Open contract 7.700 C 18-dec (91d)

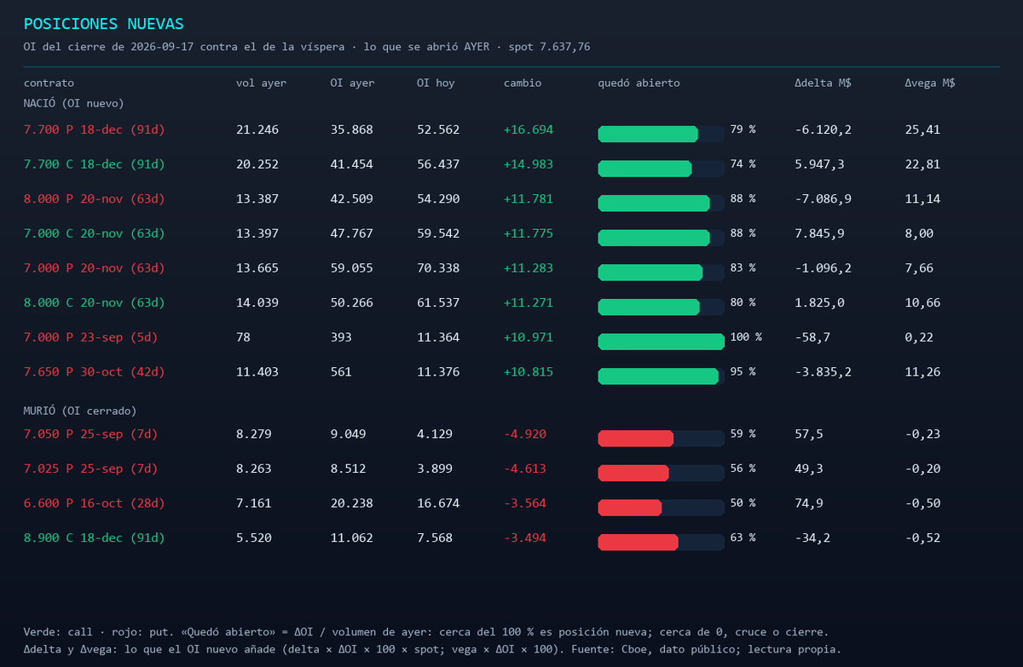click(x=94, y=164)
